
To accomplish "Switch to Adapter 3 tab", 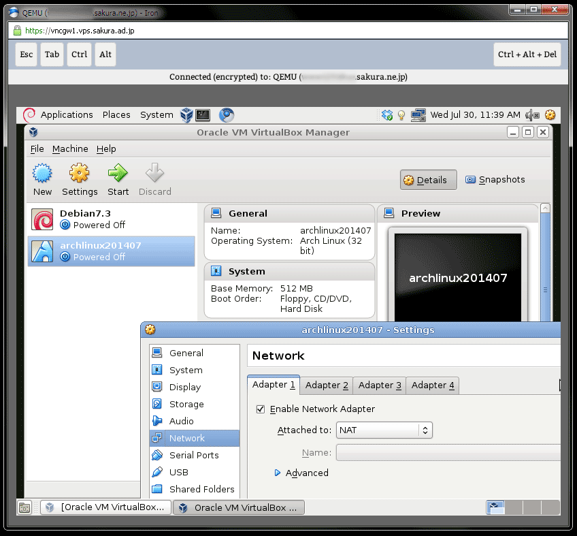I will tap(380, 385).
